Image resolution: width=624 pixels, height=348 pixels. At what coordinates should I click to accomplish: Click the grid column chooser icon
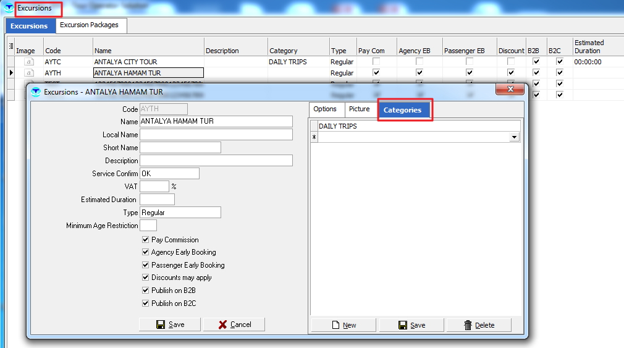pos(11,46)
